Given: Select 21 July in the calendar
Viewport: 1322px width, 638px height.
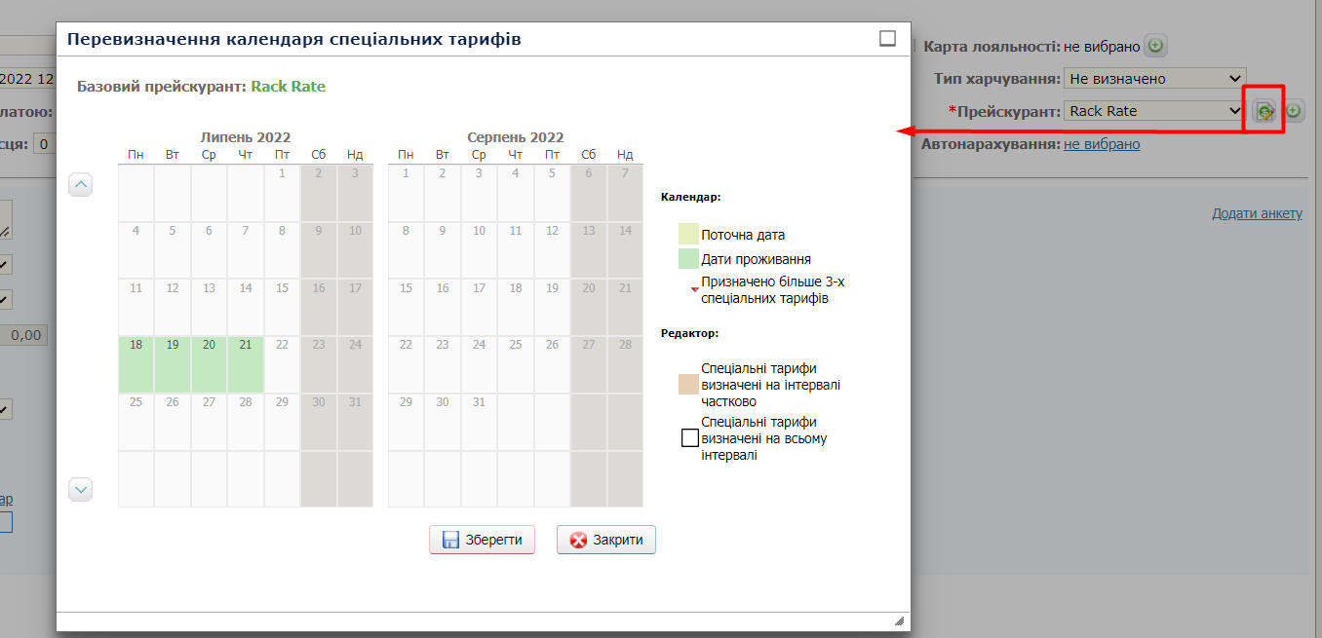Looking at the screenshot, I should point(246,364).
